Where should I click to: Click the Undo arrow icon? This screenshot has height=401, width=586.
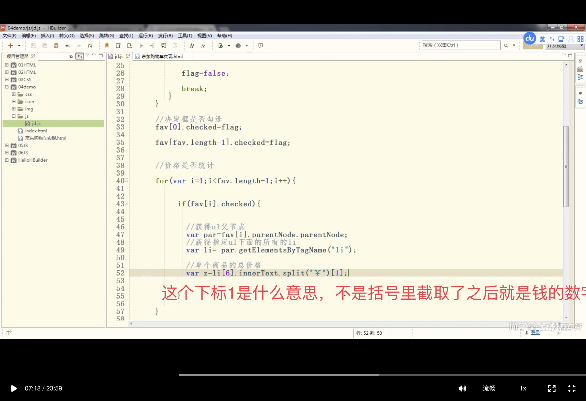pyautogui.click(x=67, y=46)
